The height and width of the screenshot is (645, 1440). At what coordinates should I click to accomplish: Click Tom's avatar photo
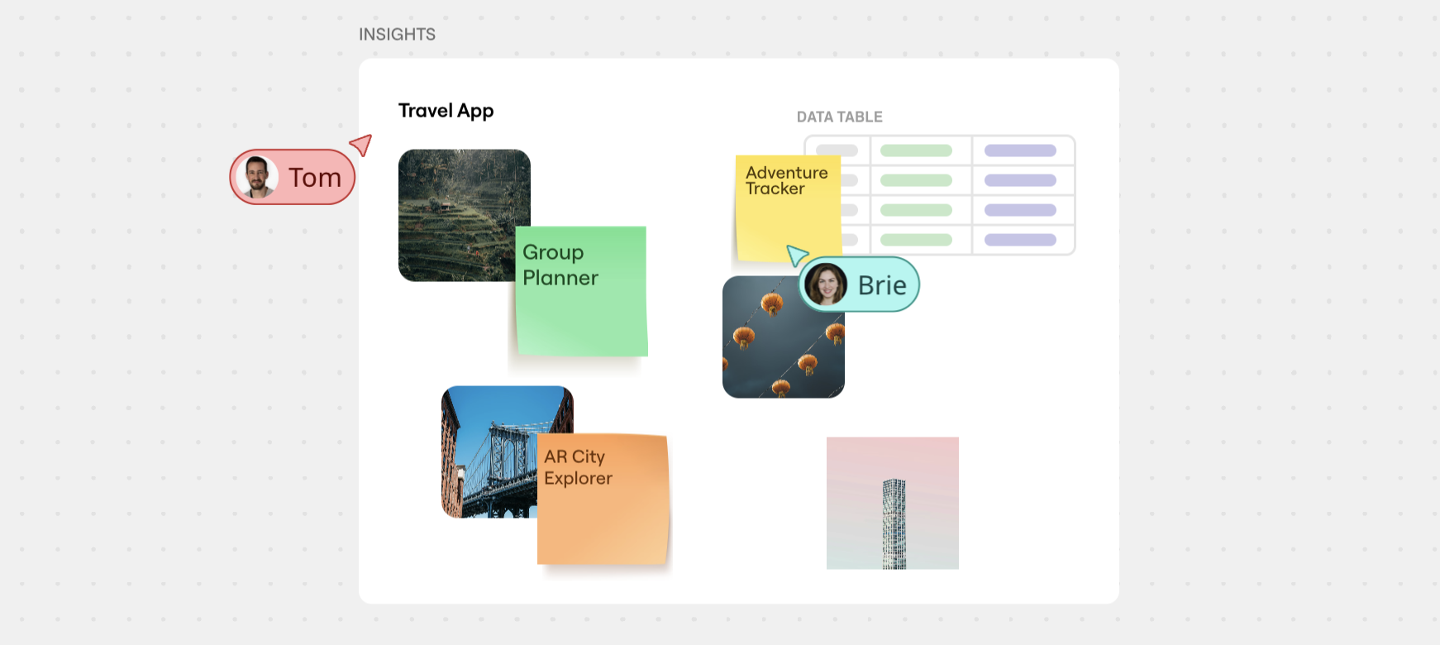pyautogui.click(x=257, y=177)
